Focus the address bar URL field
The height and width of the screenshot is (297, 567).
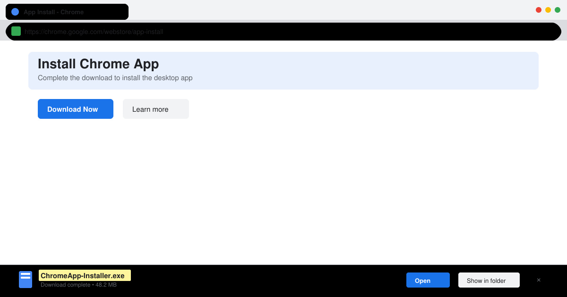[283, 32]
